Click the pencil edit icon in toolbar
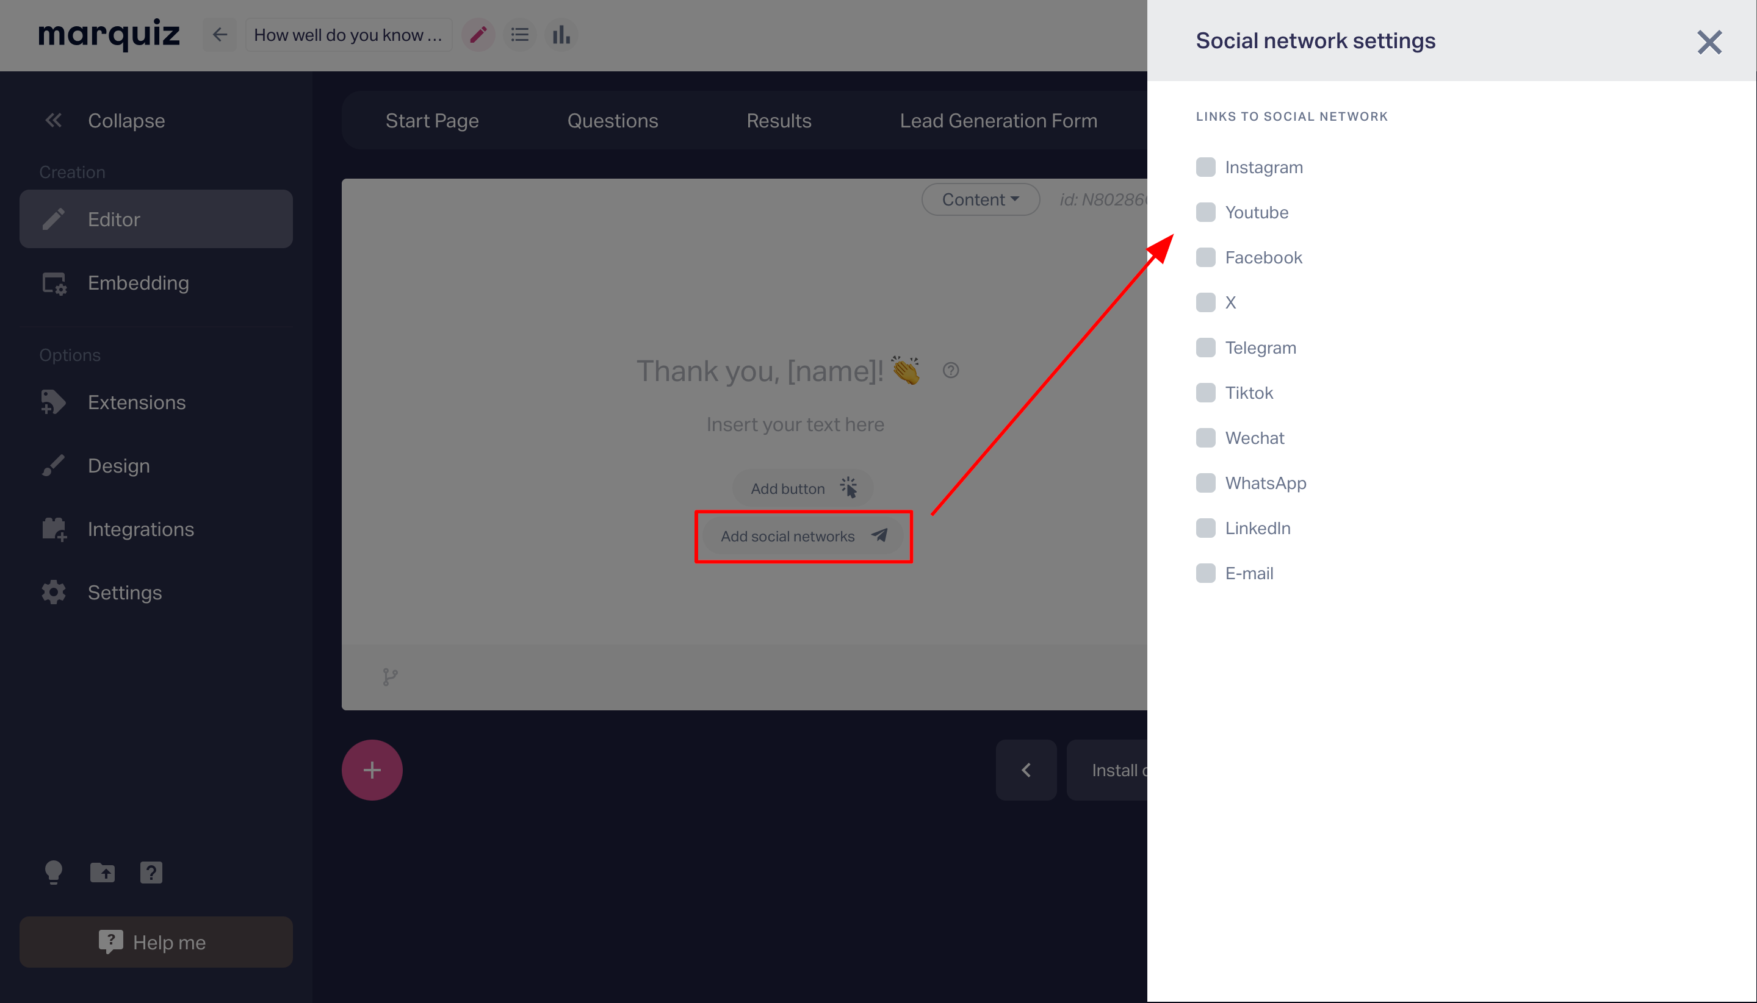The width and height of the screenshot is (1757, 1003). click(x=477, y=34)
